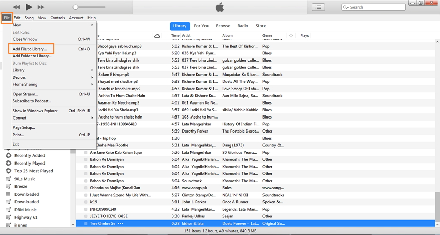Switch to the Store tab

[x=261, y=26]
